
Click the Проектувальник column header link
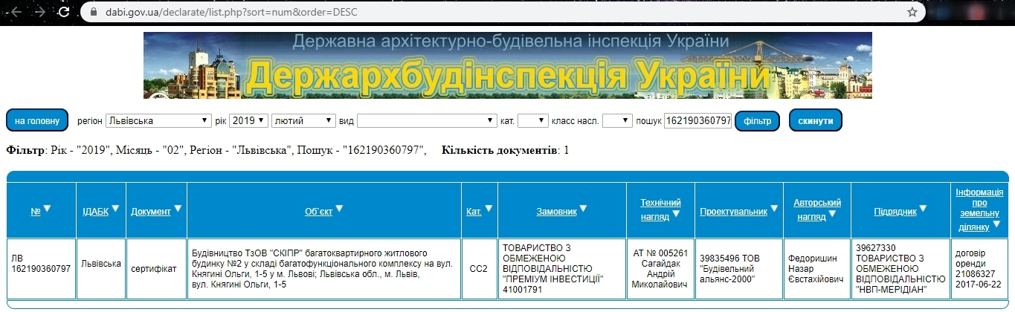tap(733, 212)
